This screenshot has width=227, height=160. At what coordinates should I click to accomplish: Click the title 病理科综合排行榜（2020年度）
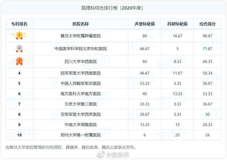[112, 8]
